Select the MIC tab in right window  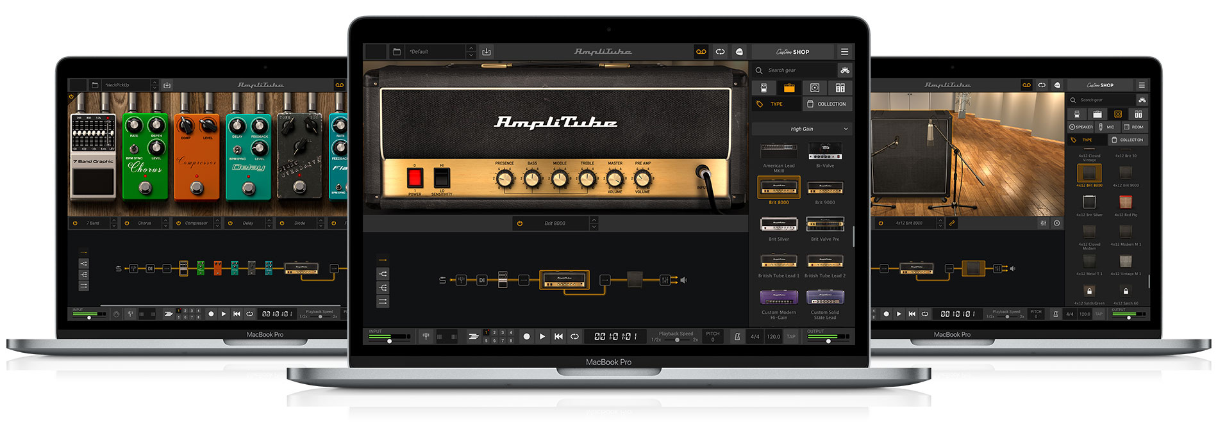pos(1106,127)
